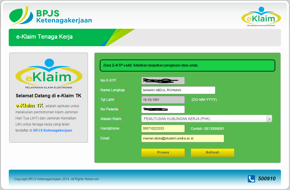Click the Email address field

[x=183, y=139]
